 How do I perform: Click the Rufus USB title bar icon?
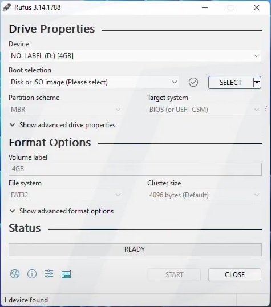pyautogui.click(x=7, y=7)
